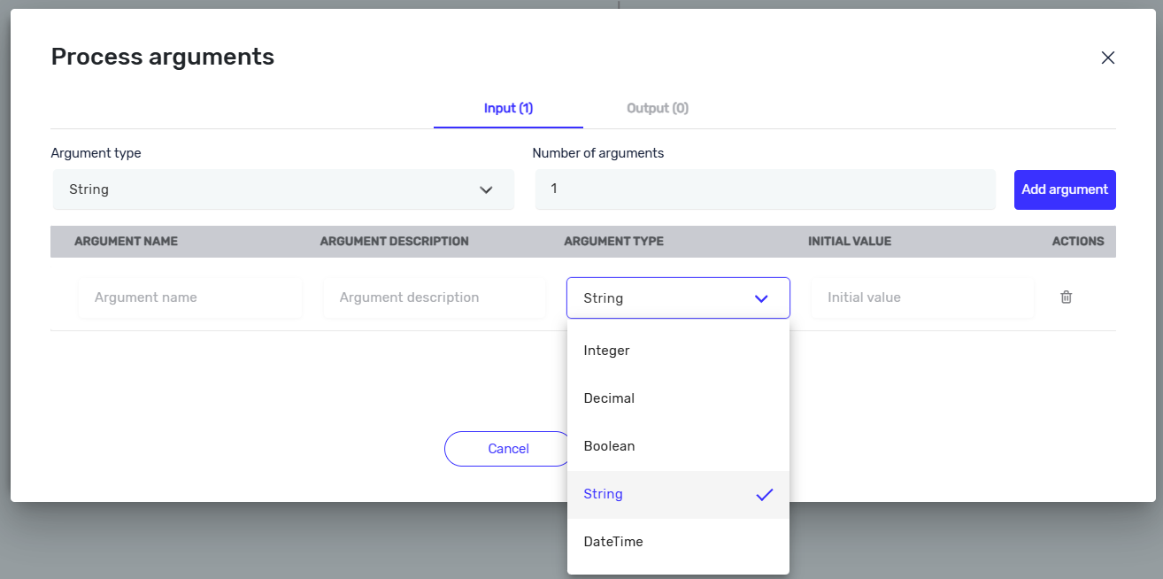Click the Cancel button
Screen dimensions: 1163x579
point(508,449)
